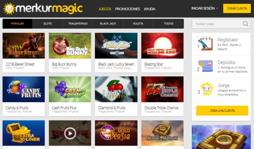Open the Blazing Star game thumbnail
The image size is (254, 149).
click(162, 46)
